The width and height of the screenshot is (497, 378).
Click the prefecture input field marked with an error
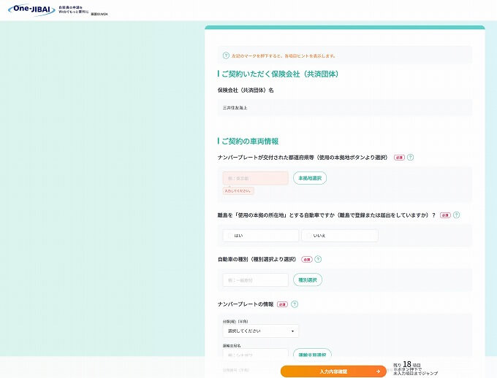(x=255, y=178)
